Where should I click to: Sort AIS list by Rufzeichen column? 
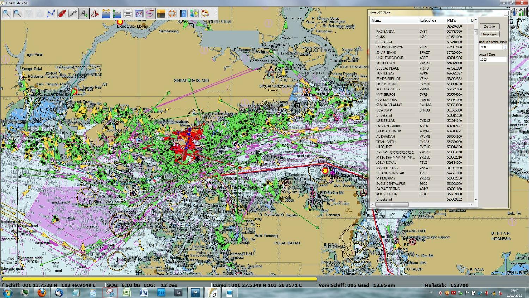[x=427, y=20]
